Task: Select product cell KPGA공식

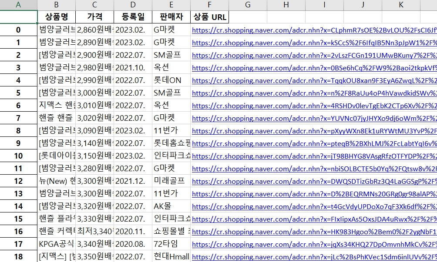Action: point(56,244)
